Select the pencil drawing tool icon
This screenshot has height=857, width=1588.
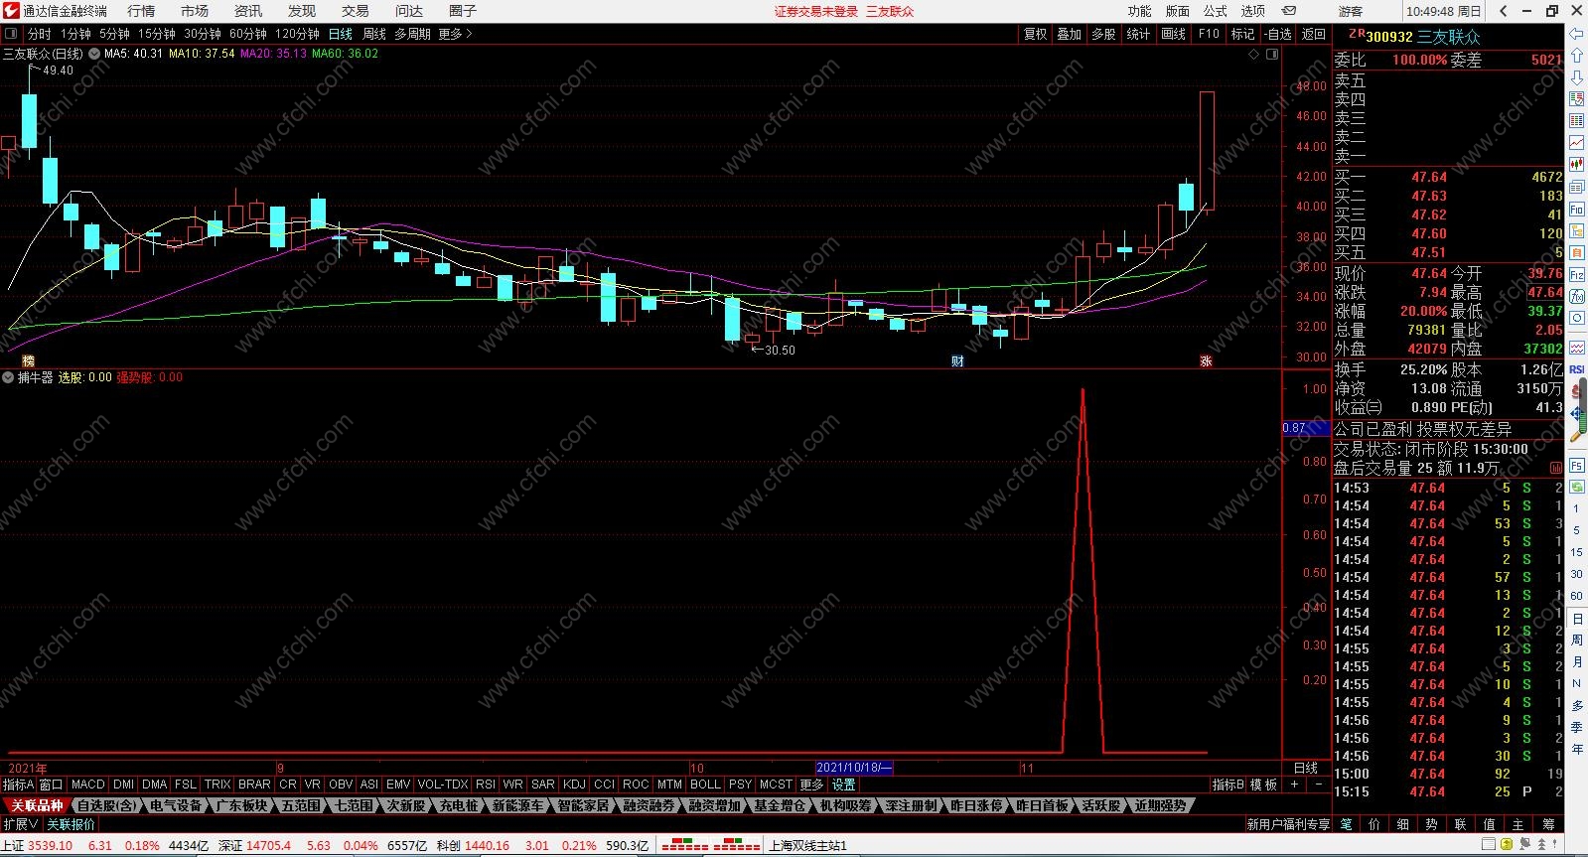coord(1576,435)
